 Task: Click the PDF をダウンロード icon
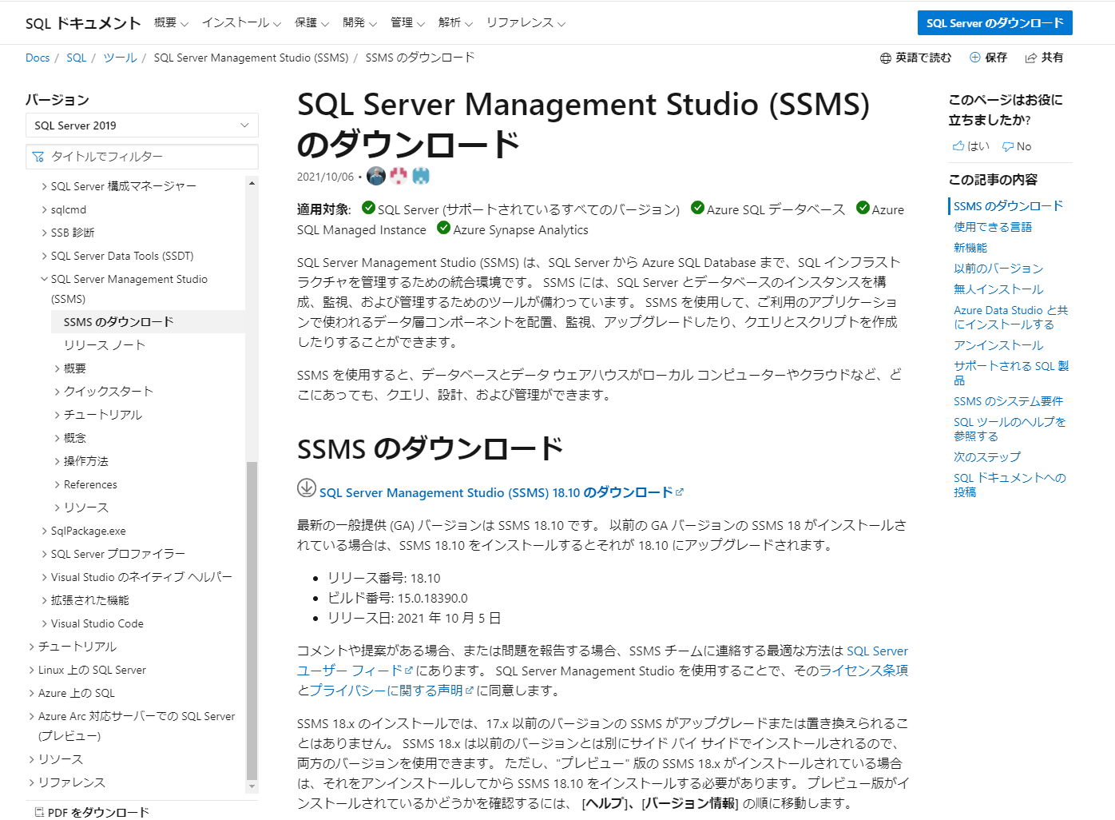pos(41,811)
